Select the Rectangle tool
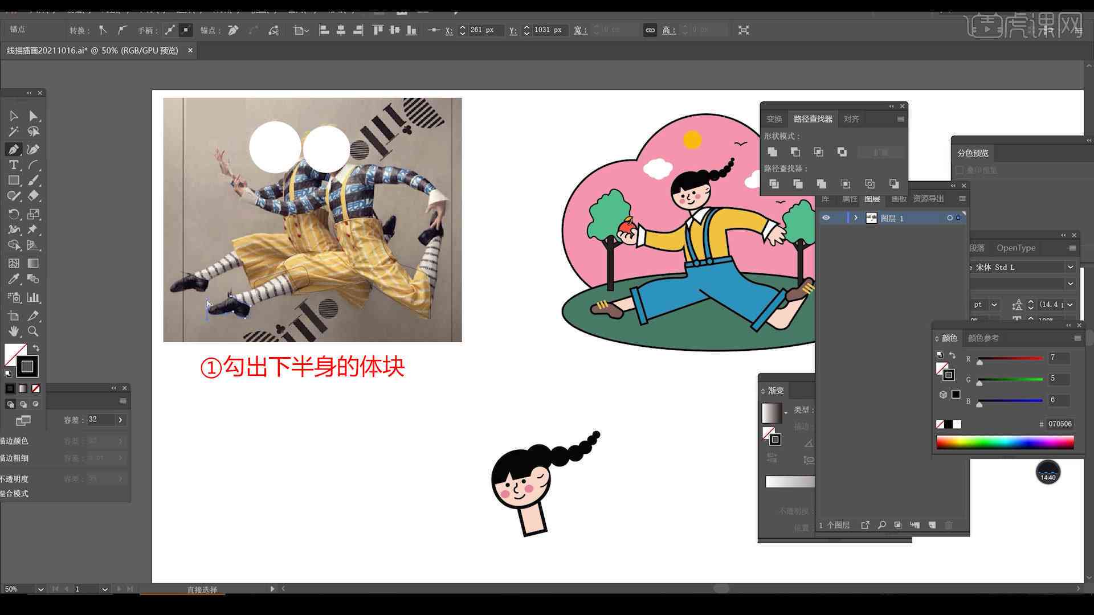1094x615 pixels. pyautogui.click(x=14, y=181)
